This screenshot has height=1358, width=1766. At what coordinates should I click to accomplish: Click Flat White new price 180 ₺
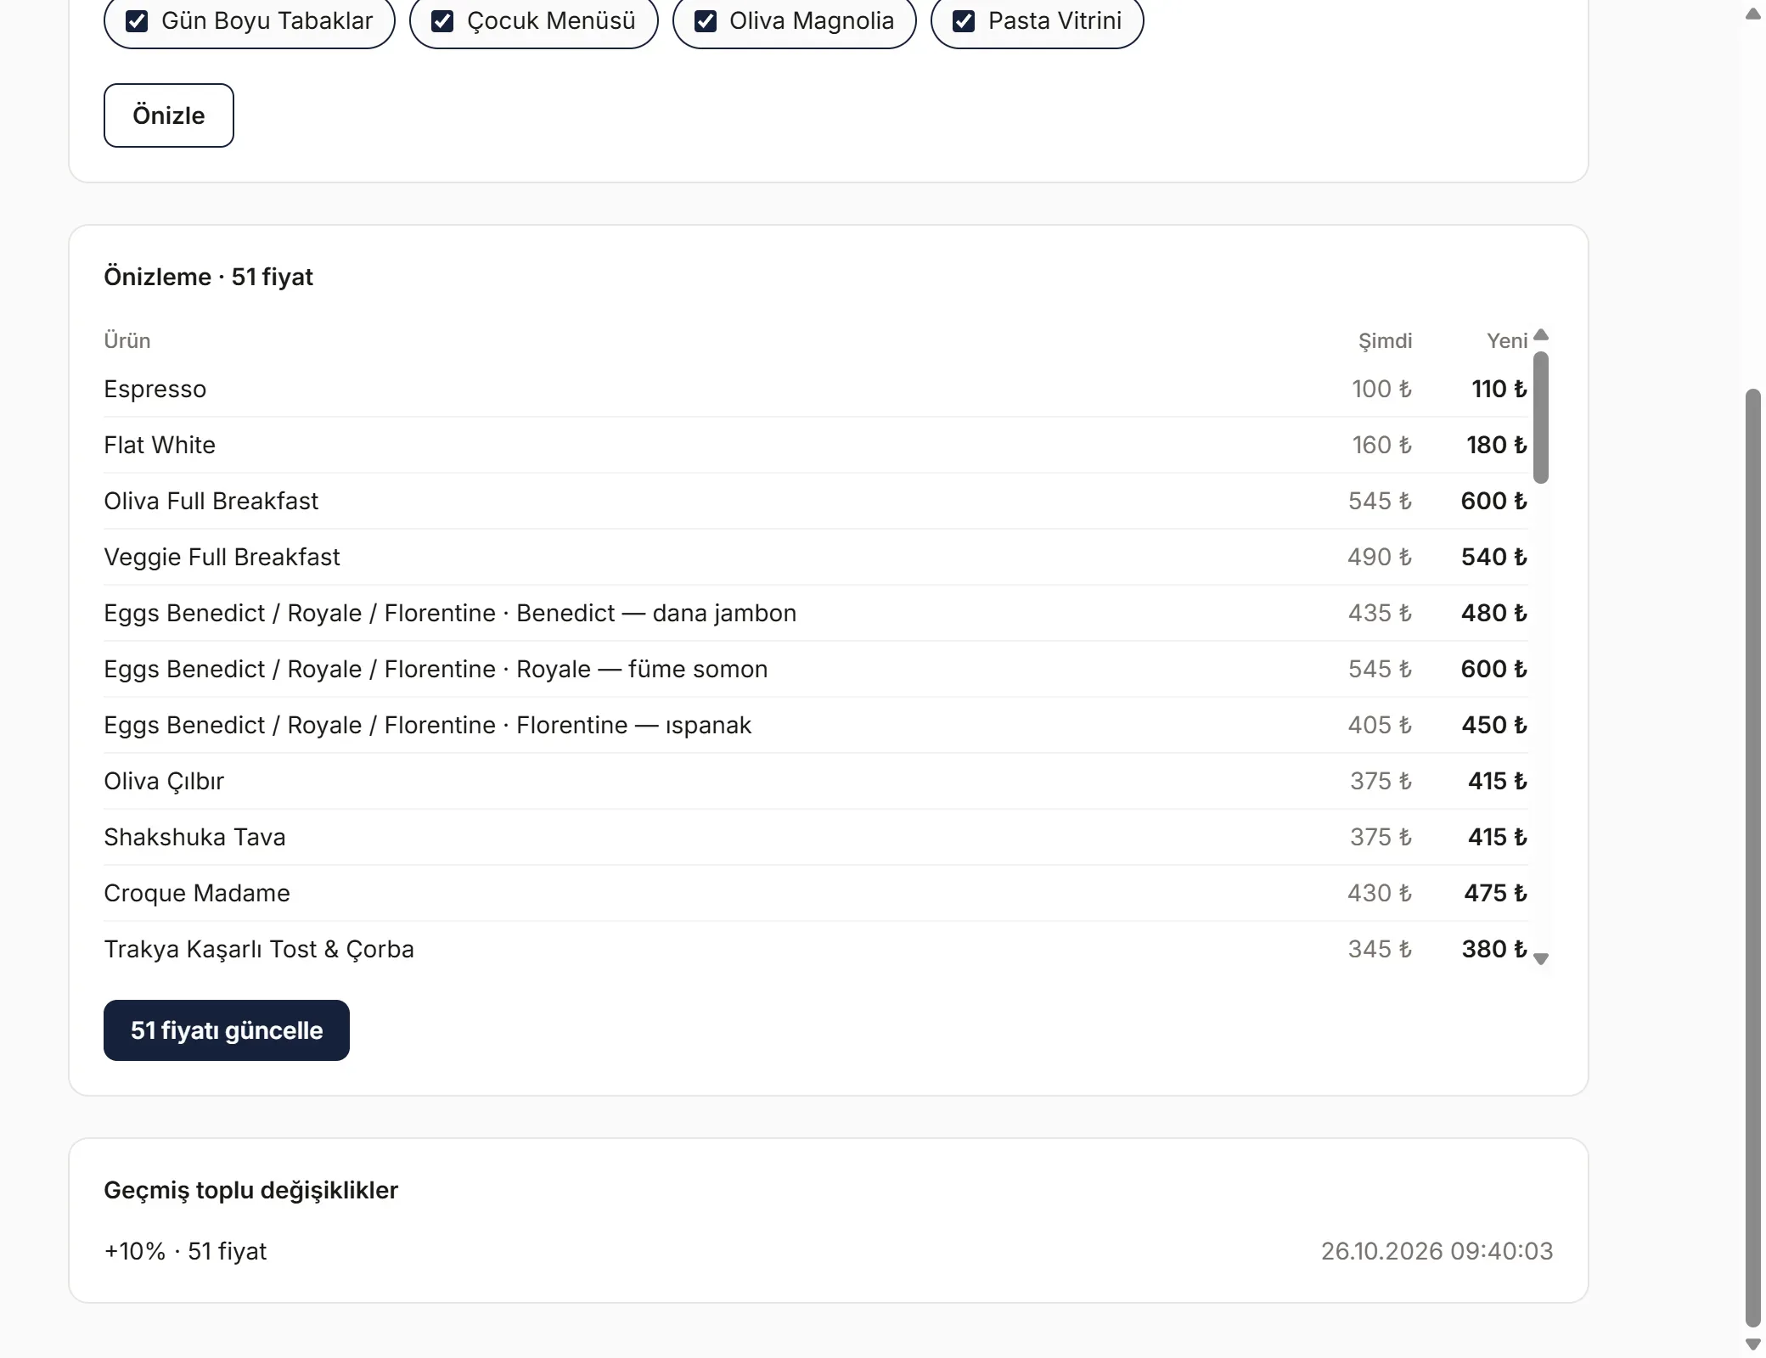tap(1497, 445)
